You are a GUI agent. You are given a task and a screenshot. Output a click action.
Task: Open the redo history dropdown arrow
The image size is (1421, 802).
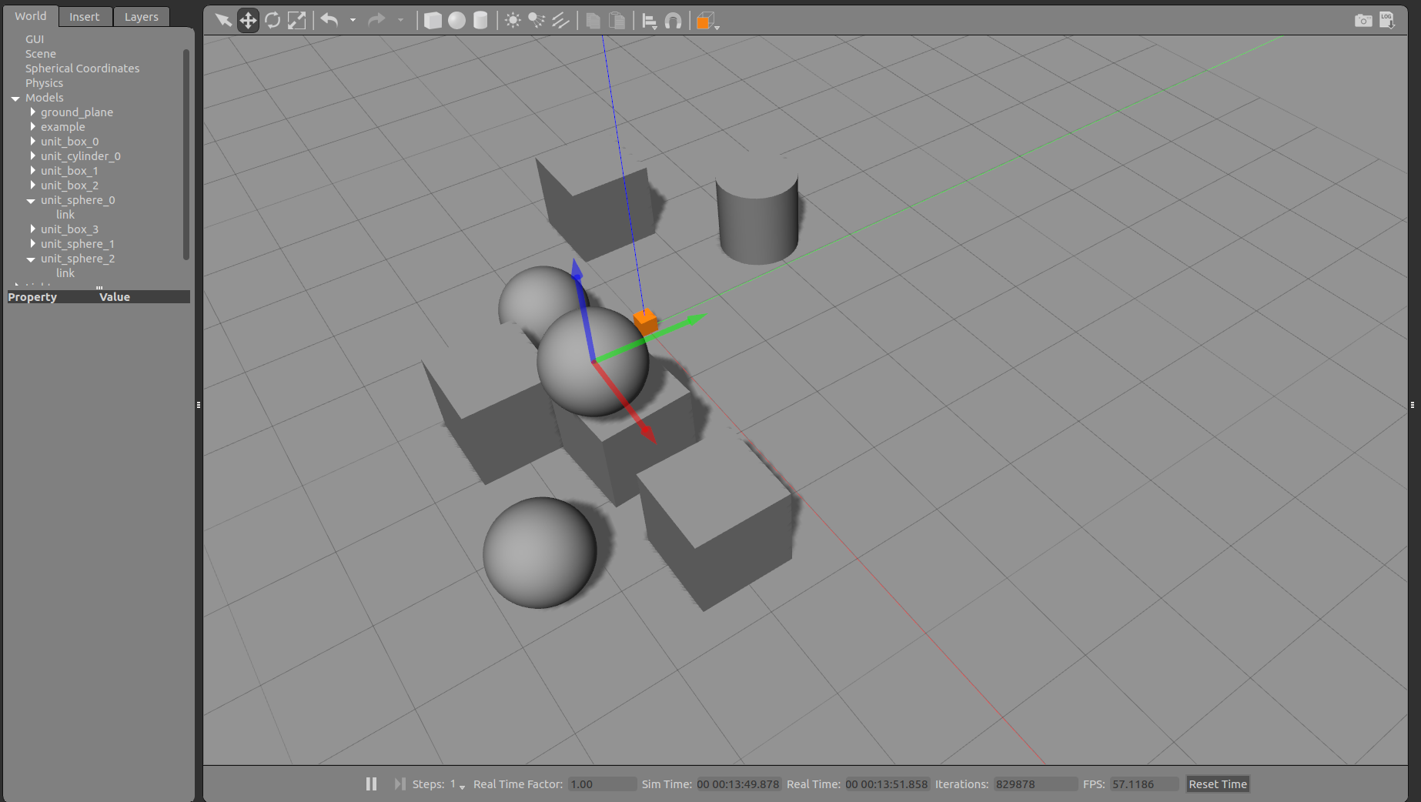click(x=400, y=21)
